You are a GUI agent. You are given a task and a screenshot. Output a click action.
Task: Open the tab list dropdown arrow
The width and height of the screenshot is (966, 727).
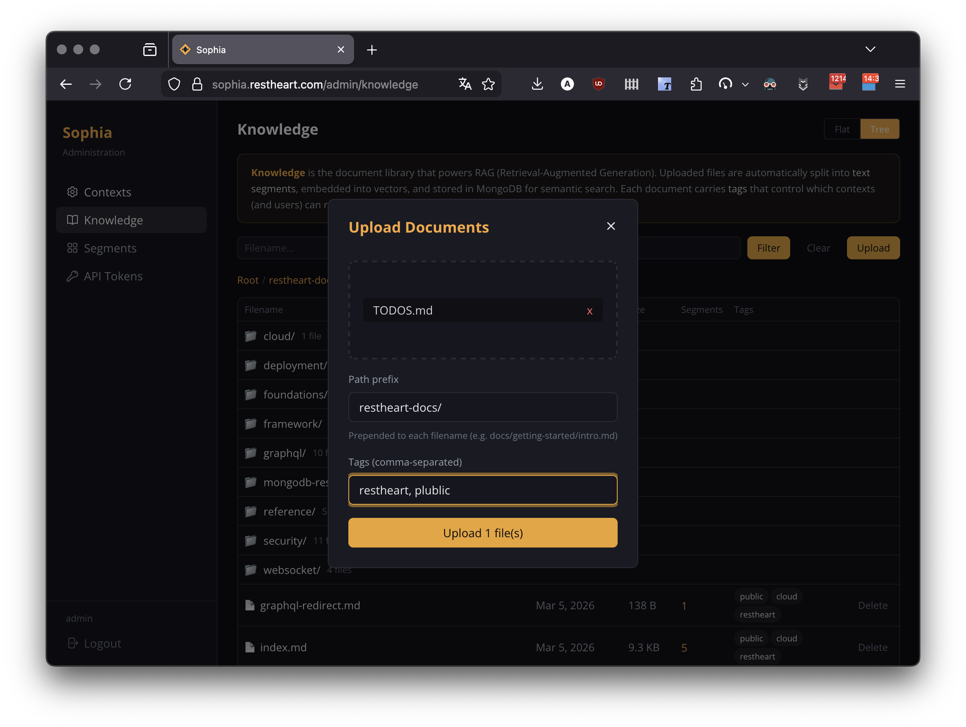pos(870,49)
